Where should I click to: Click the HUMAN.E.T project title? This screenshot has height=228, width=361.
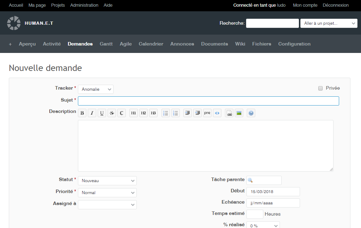pyautogui.click(x=39, y=23)
